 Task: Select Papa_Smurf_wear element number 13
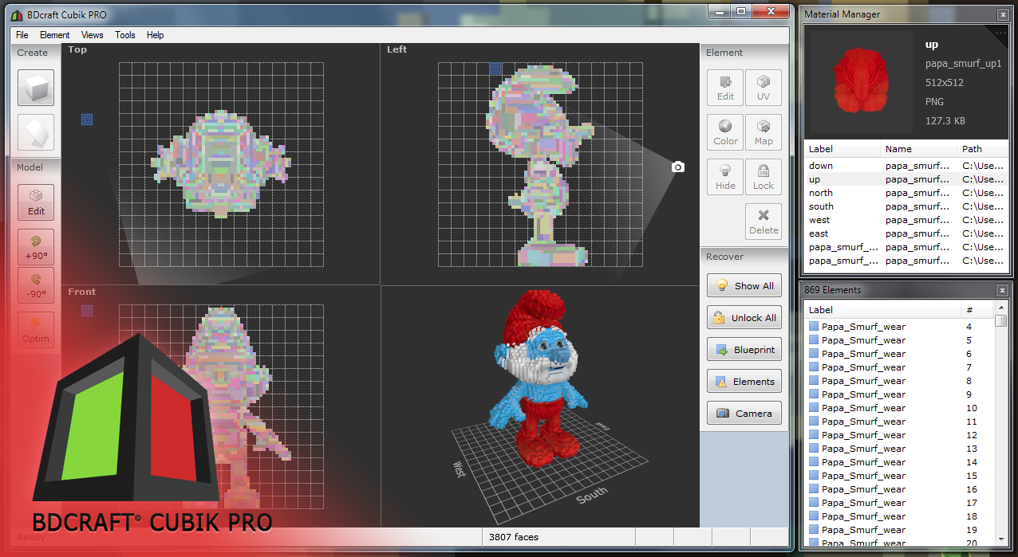pyautogui.click(x=900, y=449)
